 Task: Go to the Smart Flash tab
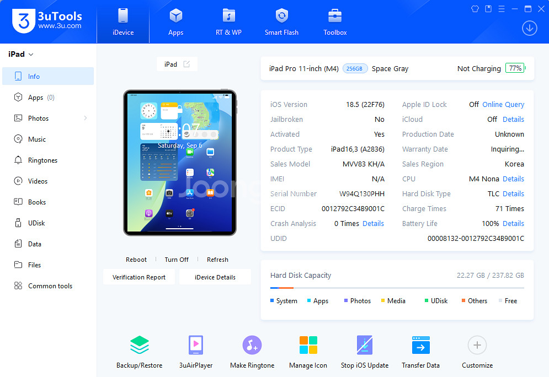point(281,21)
